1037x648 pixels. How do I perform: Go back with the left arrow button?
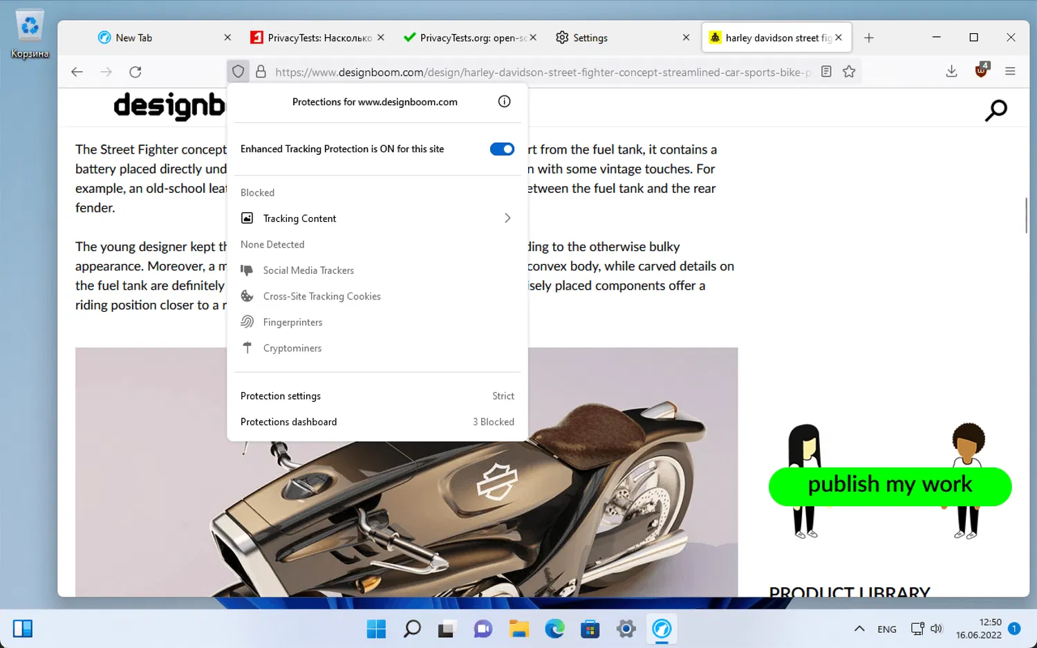(77, 72)
